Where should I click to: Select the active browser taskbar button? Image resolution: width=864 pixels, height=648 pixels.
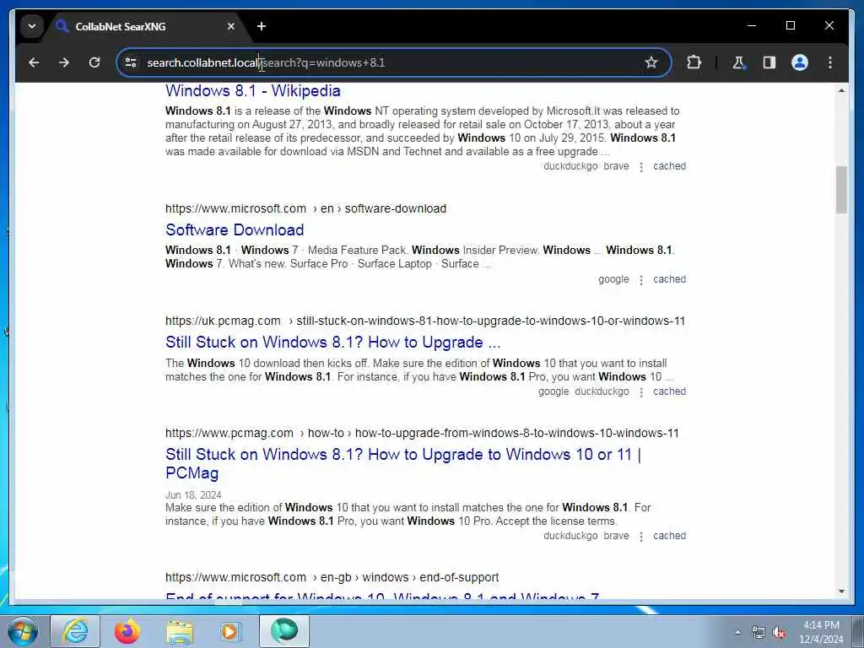coord(284,631)
